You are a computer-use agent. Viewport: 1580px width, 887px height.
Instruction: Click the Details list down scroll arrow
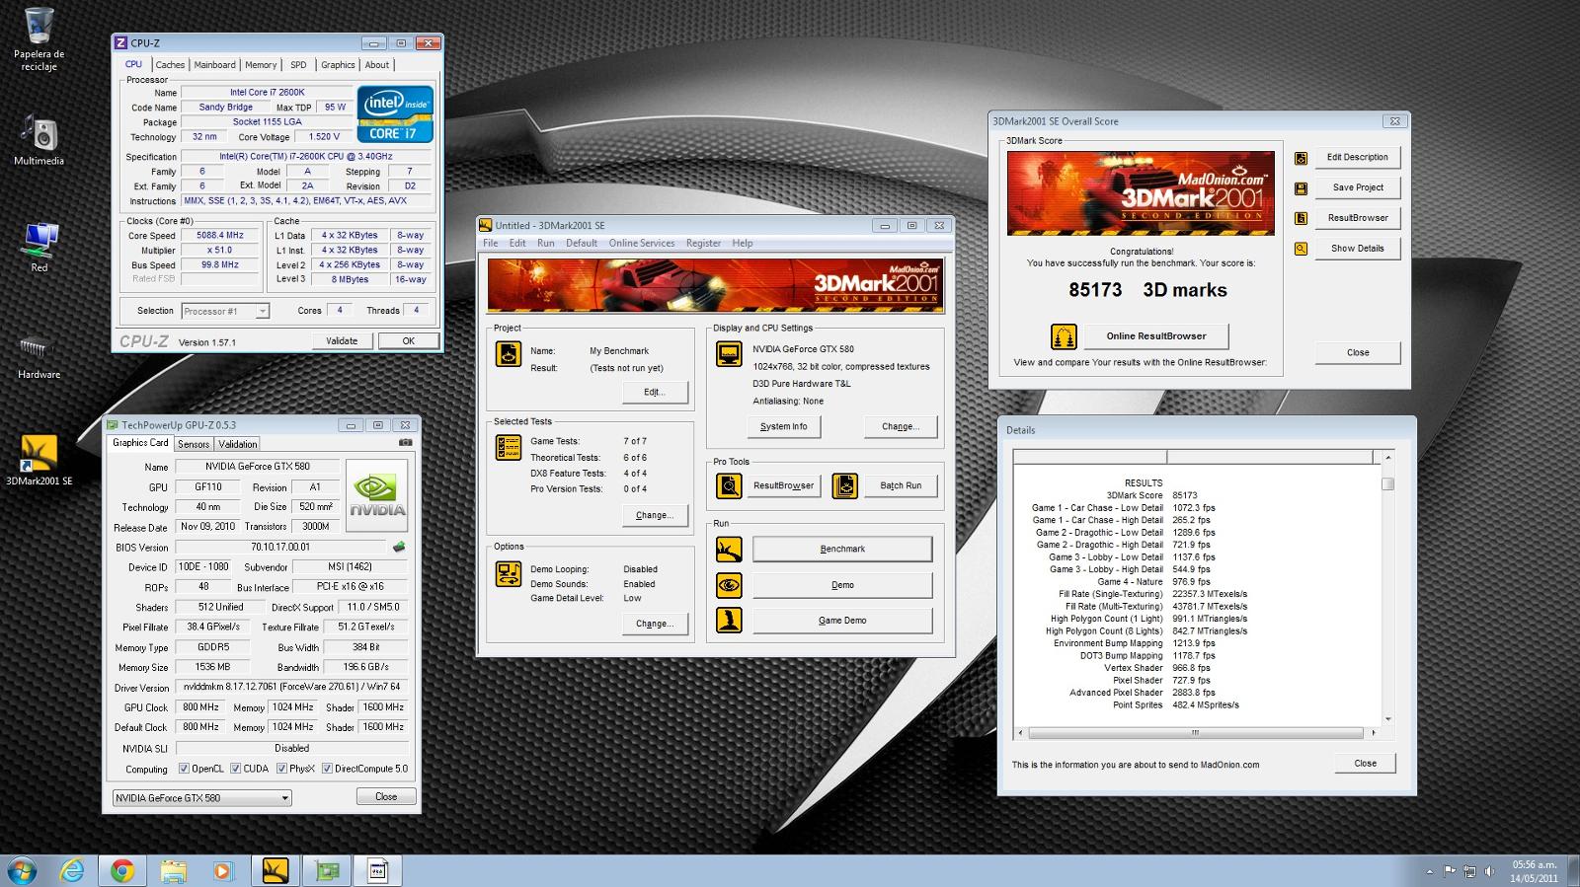[1387, 719]
